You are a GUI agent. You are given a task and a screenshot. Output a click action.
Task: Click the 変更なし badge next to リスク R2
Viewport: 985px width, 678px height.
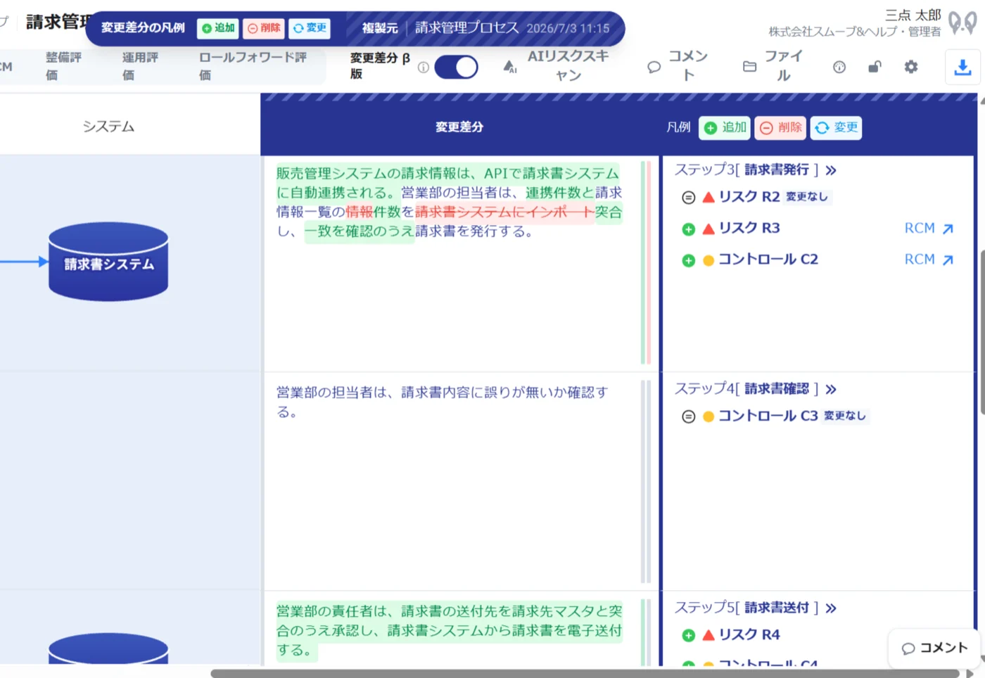click(x=807, y=197)
